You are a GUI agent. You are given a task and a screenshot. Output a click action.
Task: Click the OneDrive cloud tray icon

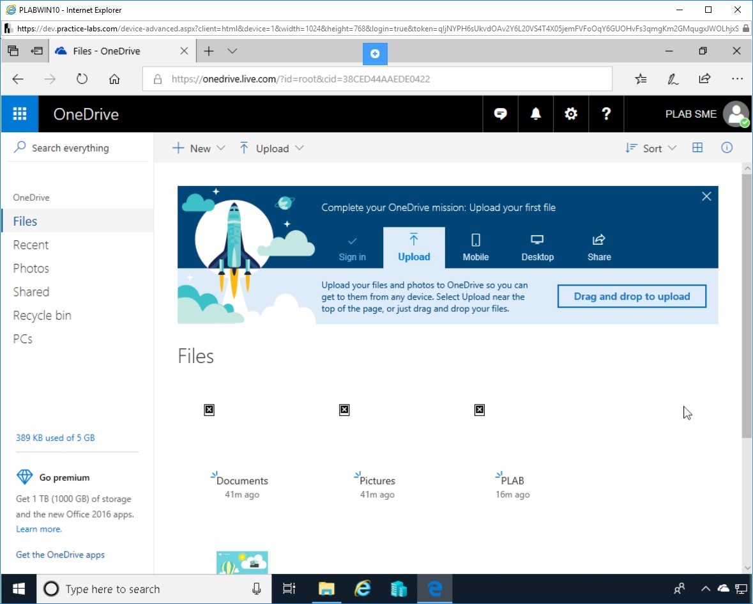723,588
